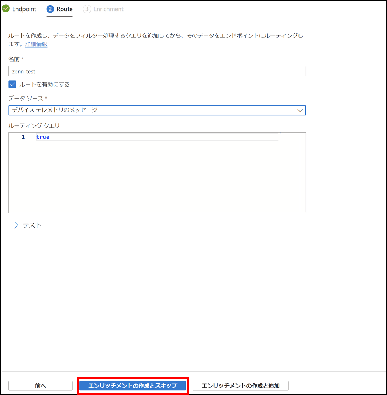This screenshot has height=395, width=387.
Task: Expand the テスト section
Action: coord(28,225)
